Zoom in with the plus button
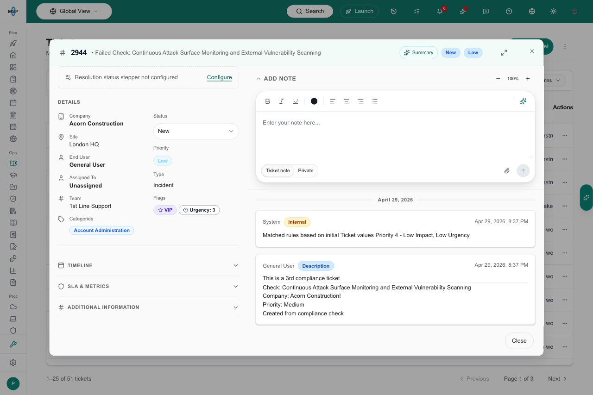593x395 pixels. click(528, 79)
